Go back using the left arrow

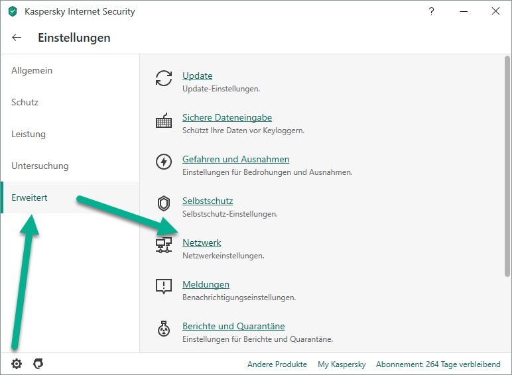[17, 38]
